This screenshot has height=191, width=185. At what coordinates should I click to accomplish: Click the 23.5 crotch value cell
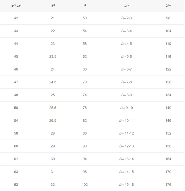53,56
